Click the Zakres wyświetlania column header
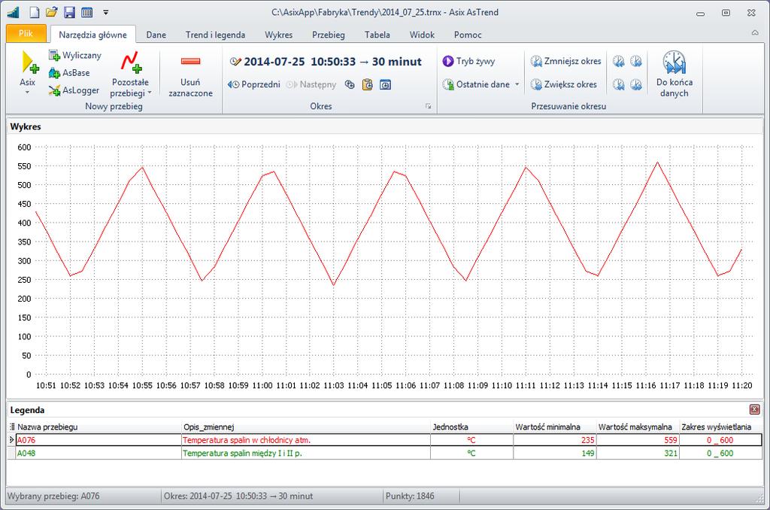The width and height of the screenshot is (770, 510). [x=721, y=427]
